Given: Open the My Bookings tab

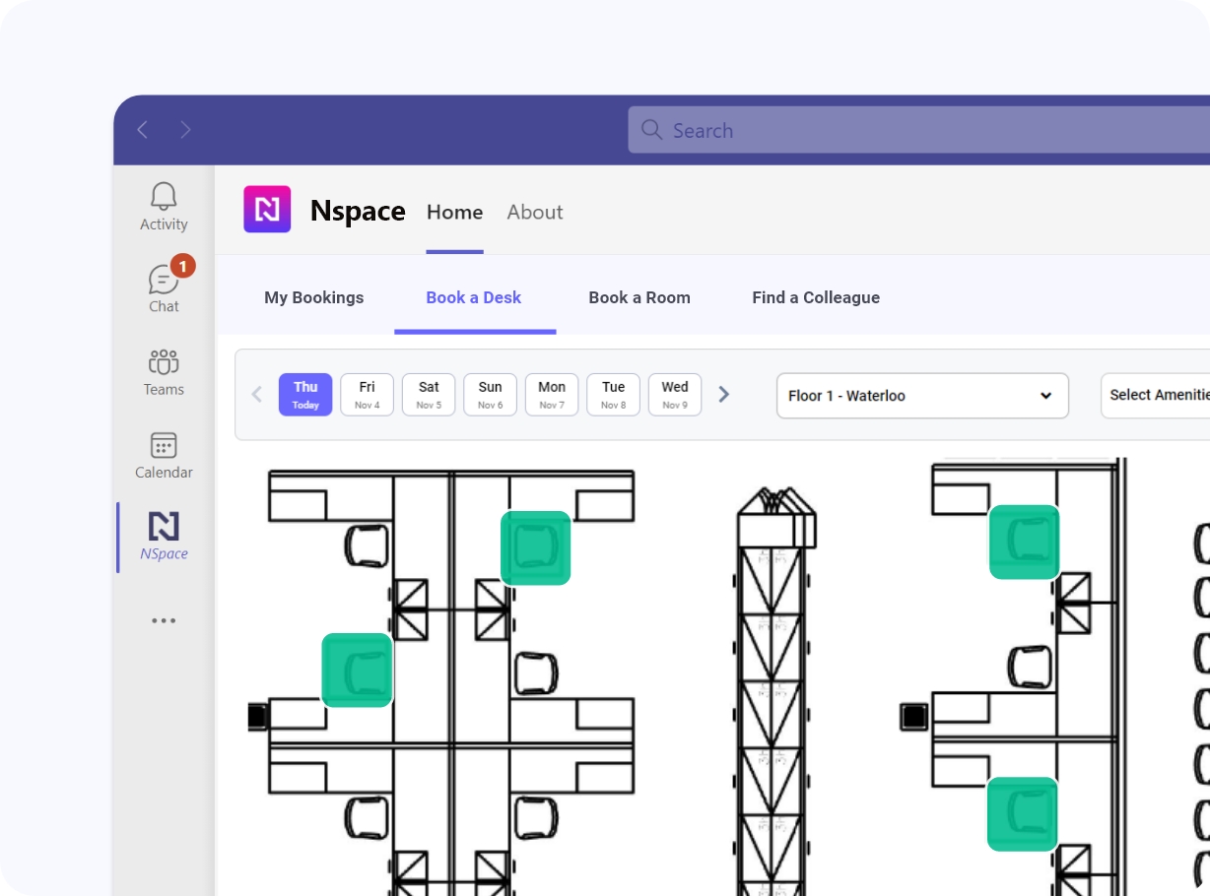Looking at the screenshot, I should [313, 297].
